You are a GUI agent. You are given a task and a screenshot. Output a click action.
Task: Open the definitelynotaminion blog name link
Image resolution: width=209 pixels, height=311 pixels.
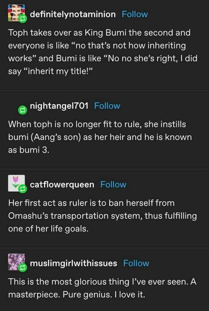click(73, 14)
